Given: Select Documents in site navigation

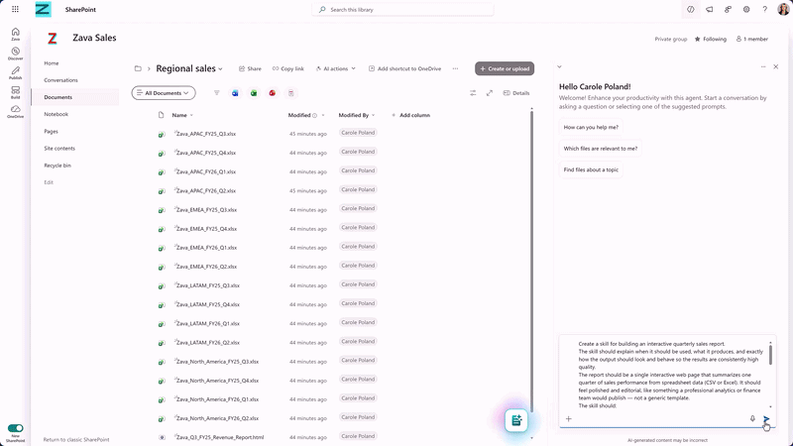Looking at the screenshot, I should click(57, 97).
